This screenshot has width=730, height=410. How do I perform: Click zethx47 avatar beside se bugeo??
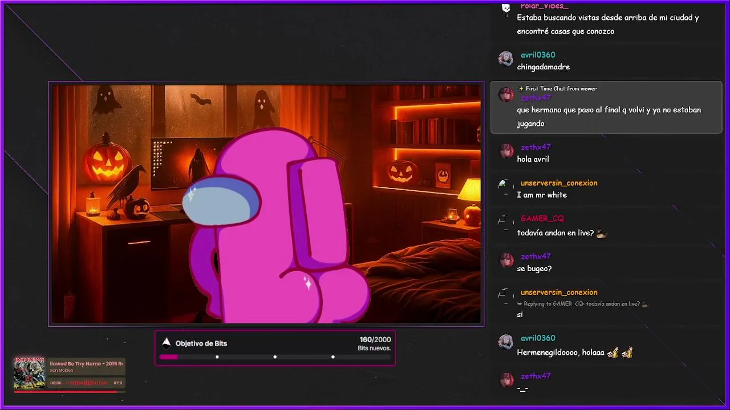pyautogui.click(x=506, y=261)
